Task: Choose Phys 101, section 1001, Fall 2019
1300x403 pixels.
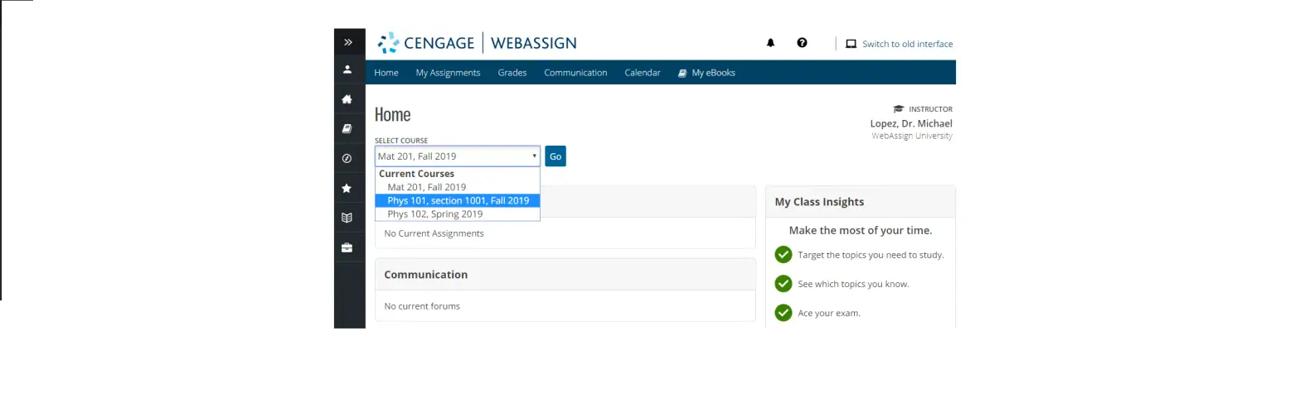Action: tap(458, 200)
